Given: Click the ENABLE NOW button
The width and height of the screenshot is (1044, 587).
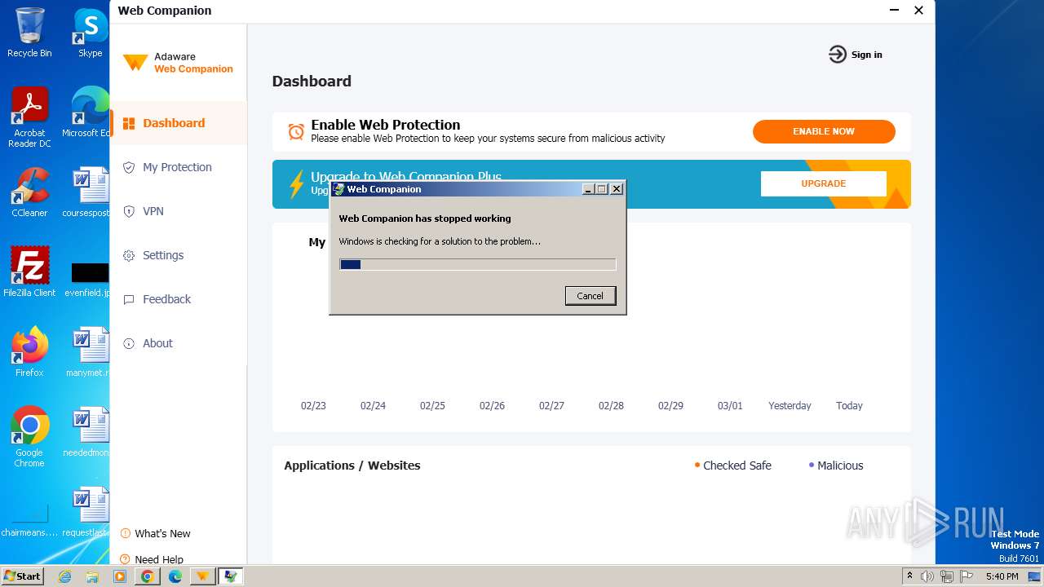Looking at the screenshot, I should [x=824, y=131].
